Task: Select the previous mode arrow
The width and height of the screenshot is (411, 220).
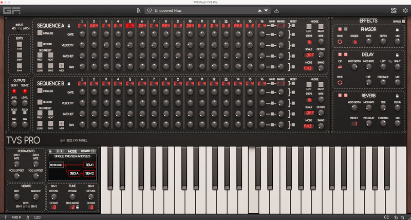Action: tap(58, 151)
